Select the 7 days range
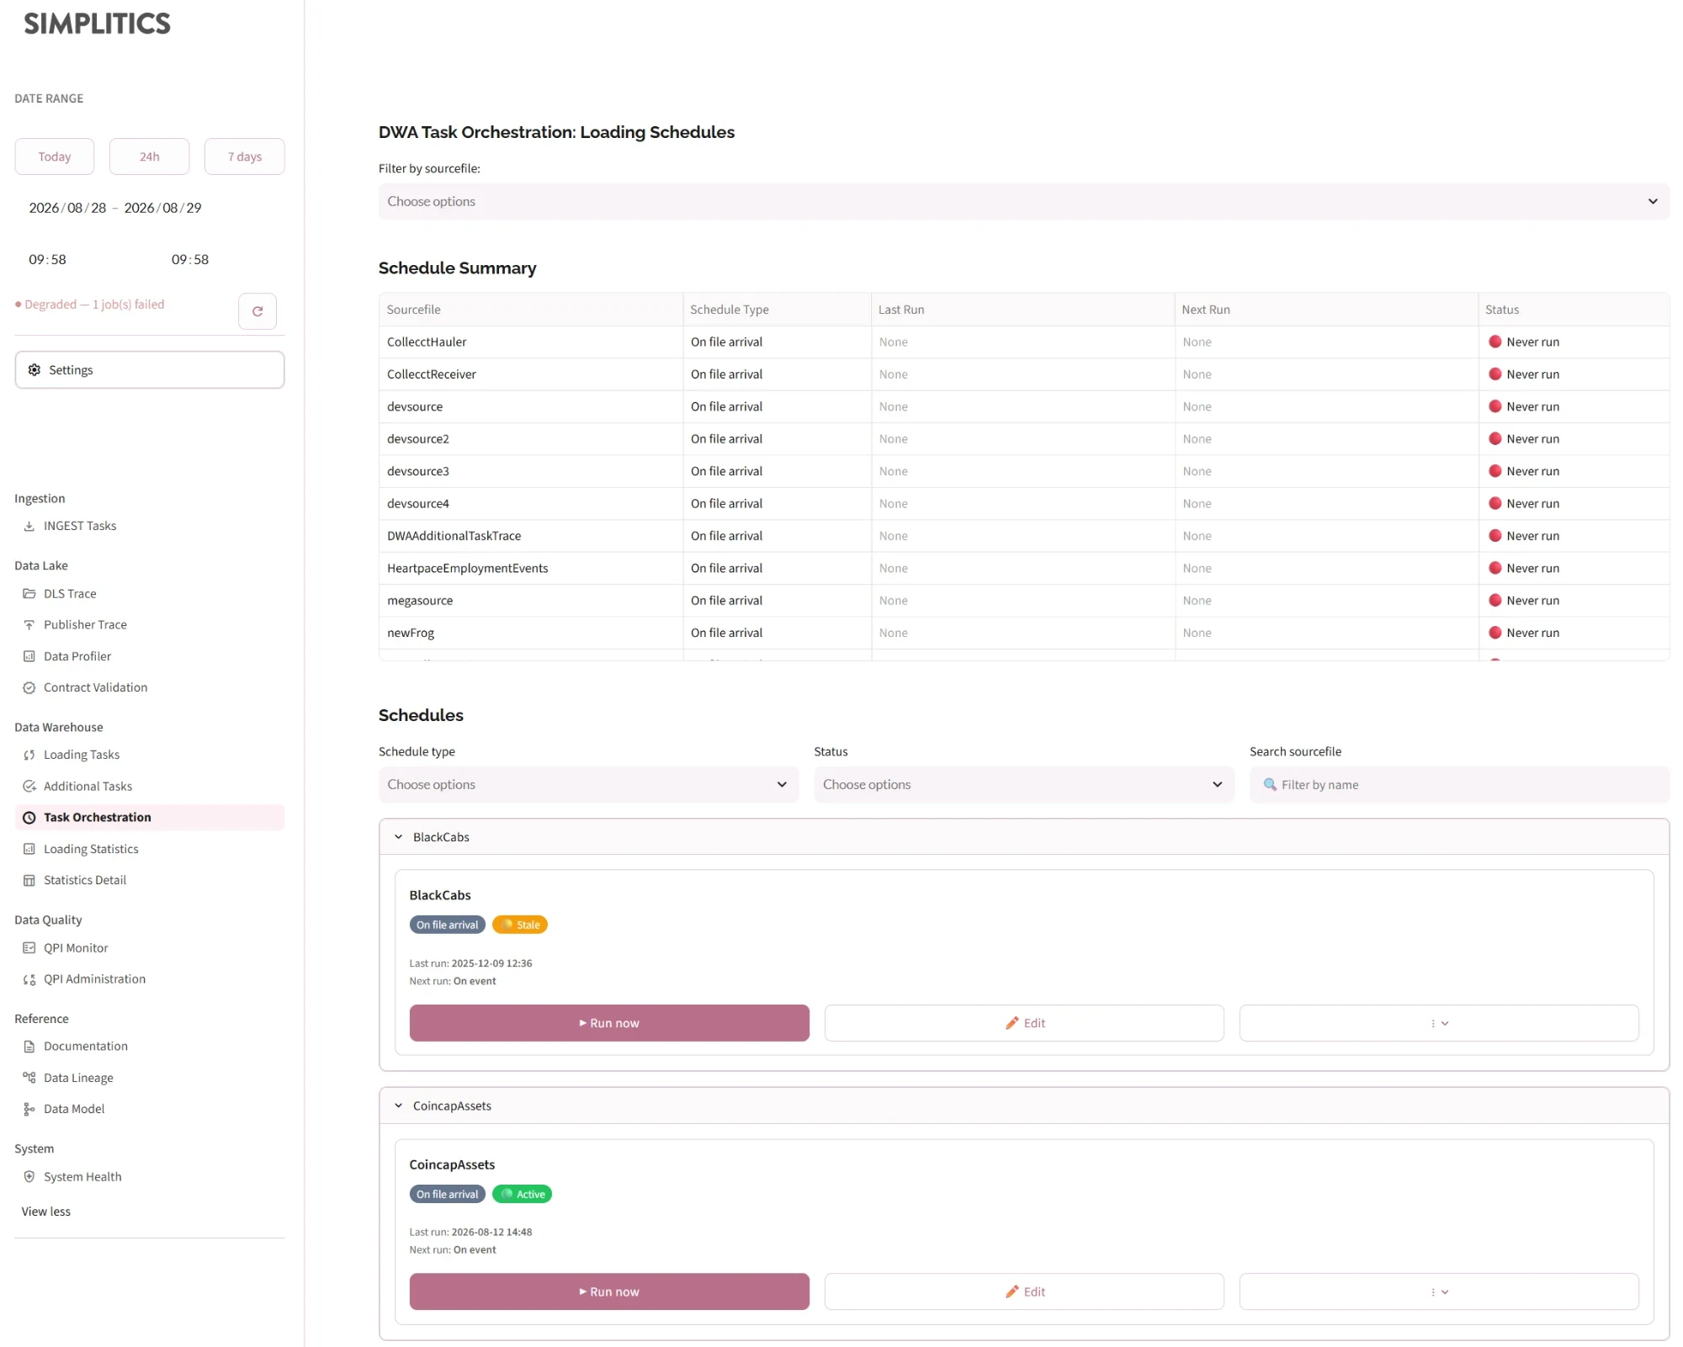The height and width of the screenshot is (1347, 1683). coord(245,157)
